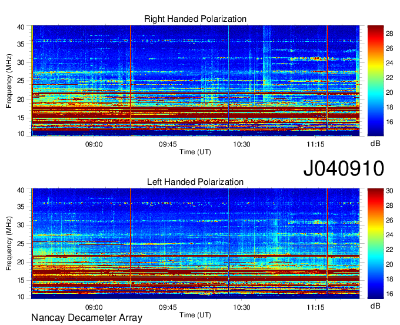Click the 25 MHz tick of Right Handed plot
The image size is (400, 325).
pos(21,81)
